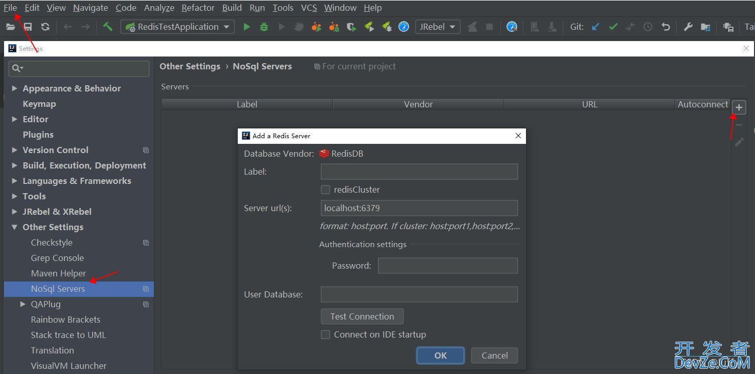Select VisualVM Launcher settings item
Screen dimensions: 755x374
click(x=68, y=366)
